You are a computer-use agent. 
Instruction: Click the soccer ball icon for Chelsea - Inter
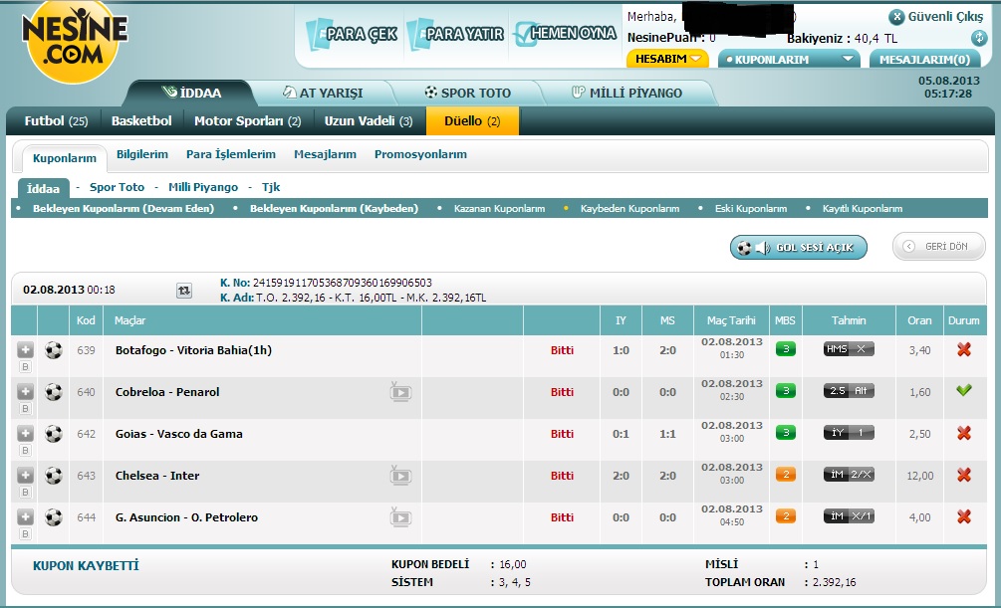pyautogui.click(x=54, y=476)
